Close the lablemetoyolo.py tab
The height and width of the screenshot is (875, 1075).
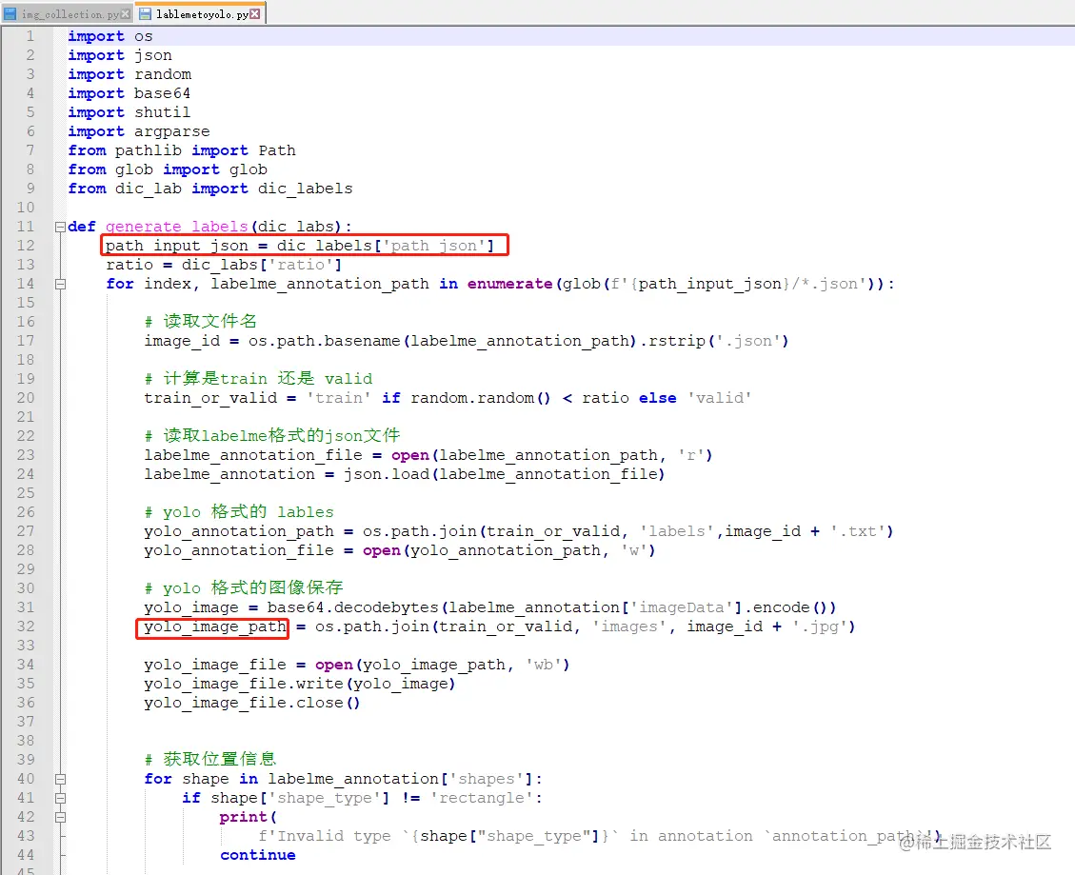click(254, 13)
